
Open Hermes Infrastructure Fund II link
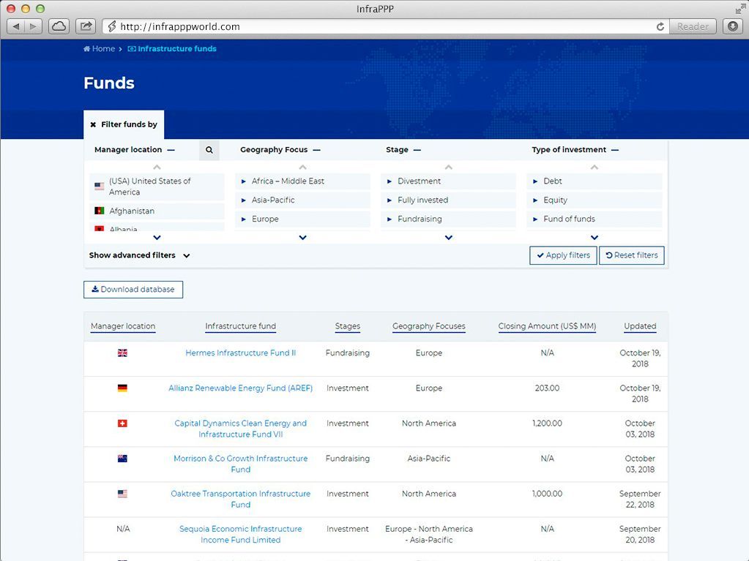[x=240, y=353]
